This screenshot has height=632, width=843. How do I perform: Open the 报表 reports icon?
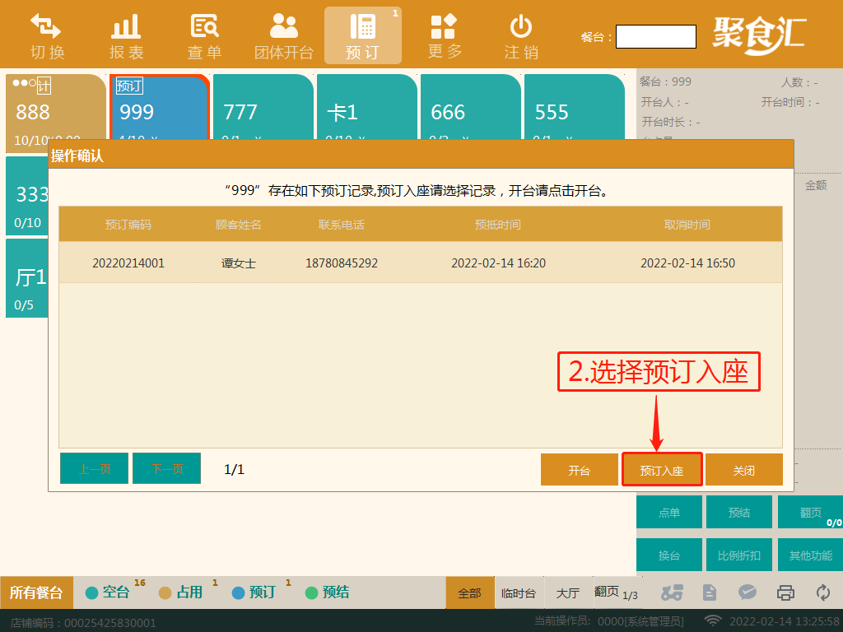click(x=126, y=35)
